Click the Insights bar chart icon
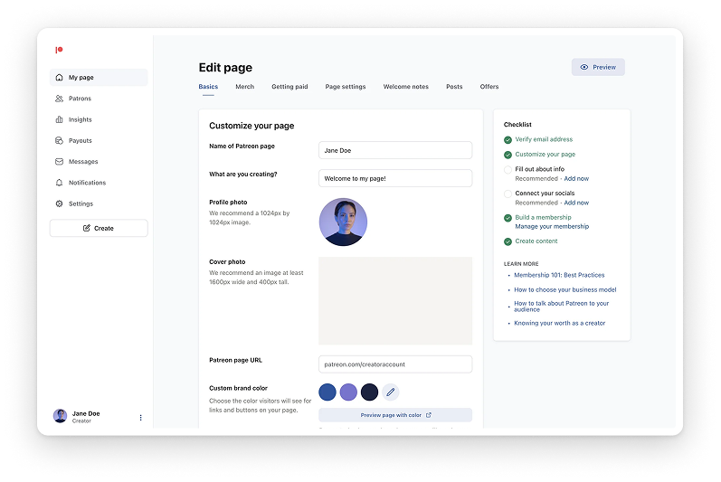 pyautogui.click(x=59, y=119)
